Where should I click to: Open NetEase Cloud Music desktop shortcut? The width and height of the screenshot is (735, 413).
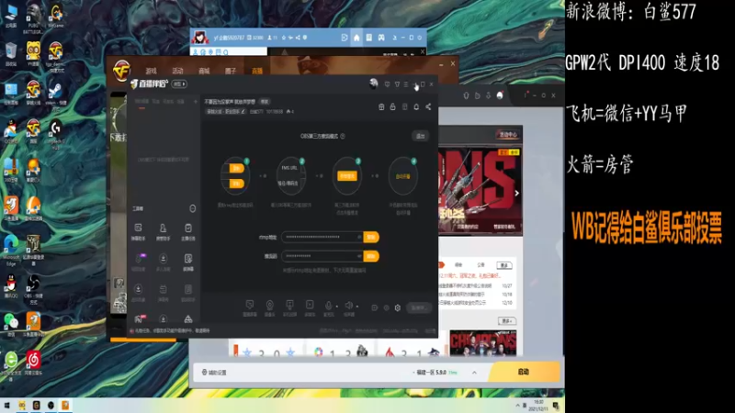pos(33,363)
